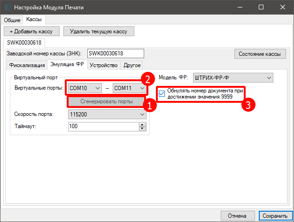Open Состояние кассы status window
The width and height of the screenshot is (294, 222).
pyautogui.click(x=260, y=54)
